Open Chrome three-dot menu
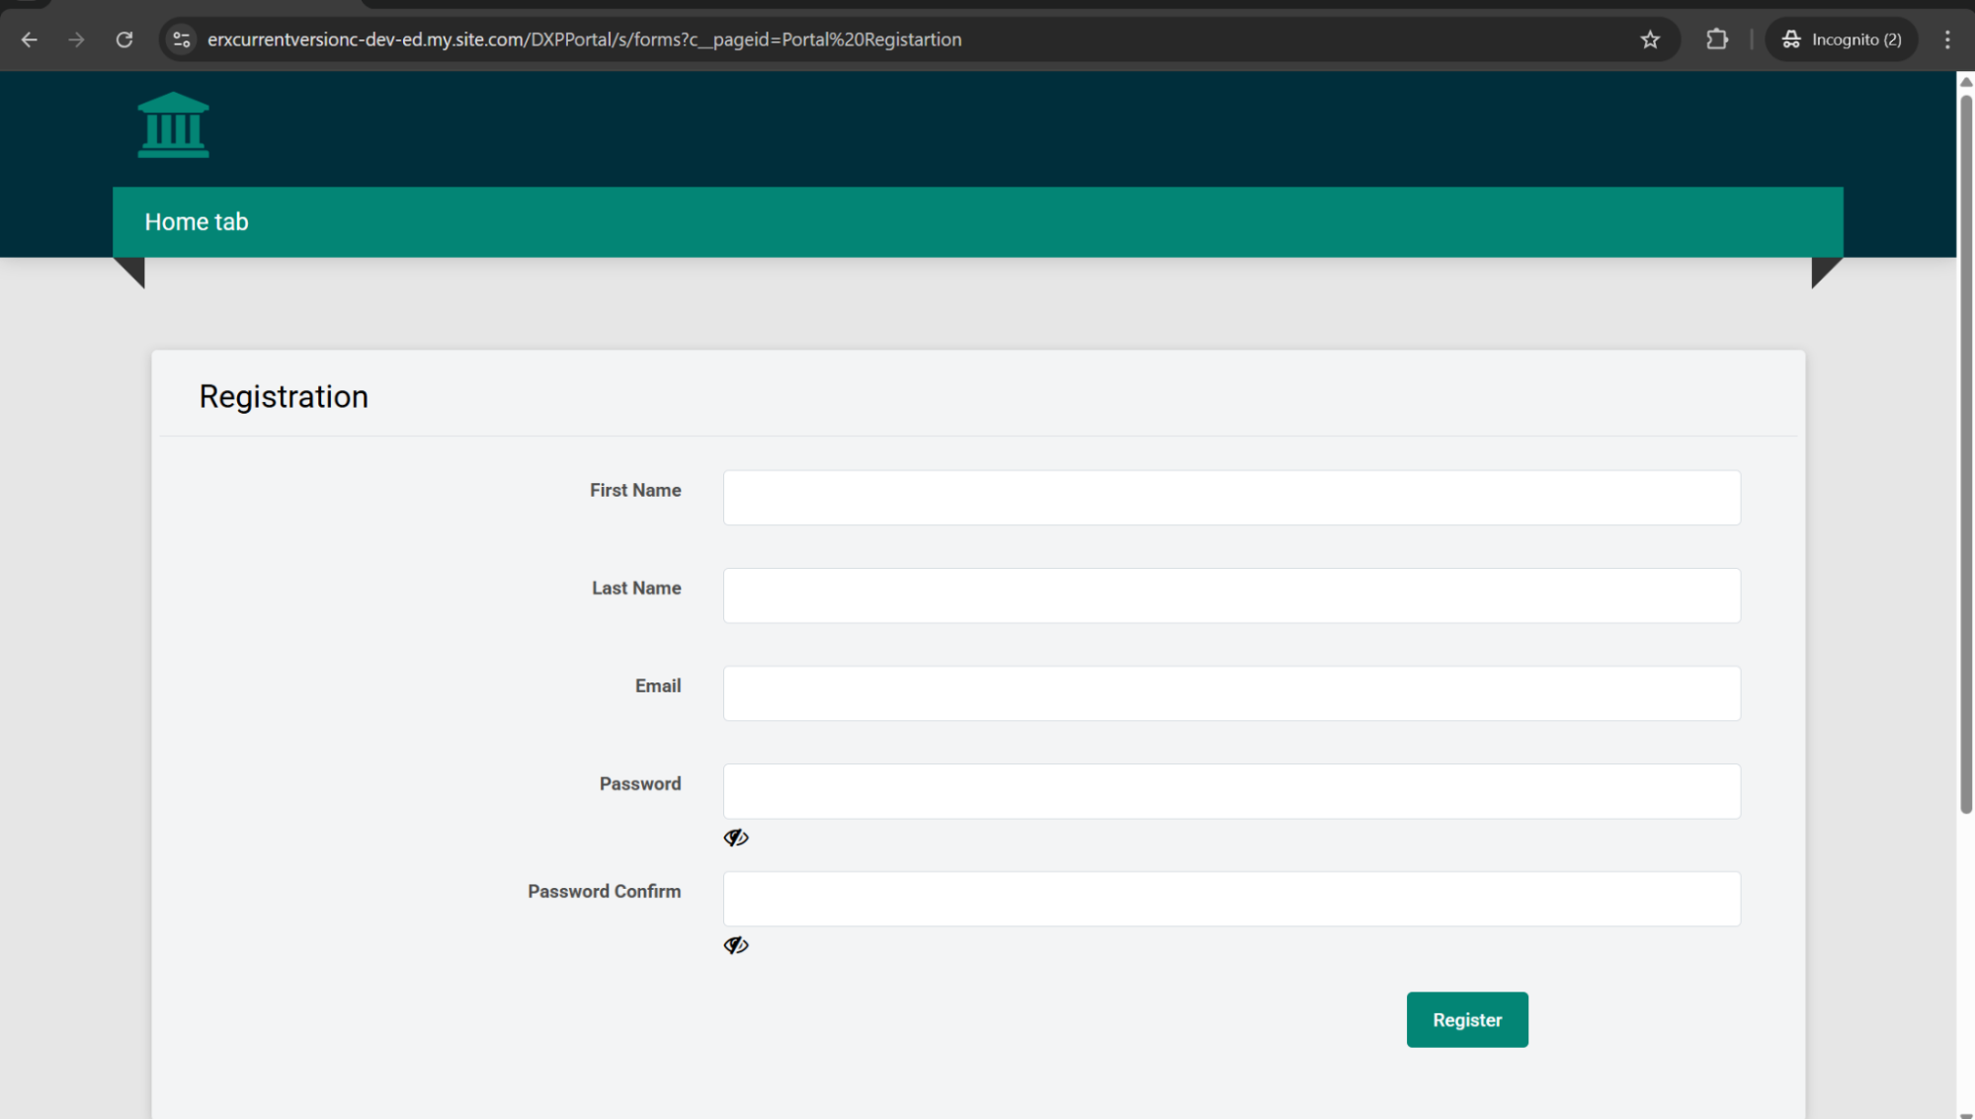 (x=1947, y=40)
